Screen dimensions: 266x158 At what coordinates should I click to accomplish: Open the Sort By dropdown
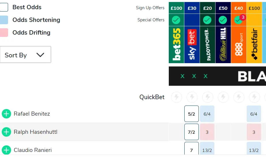(25, 55)
